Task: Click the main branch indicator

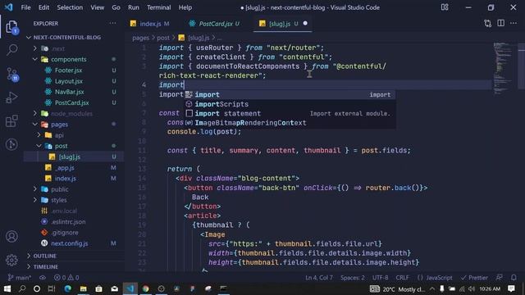Action: pos(20,278)
